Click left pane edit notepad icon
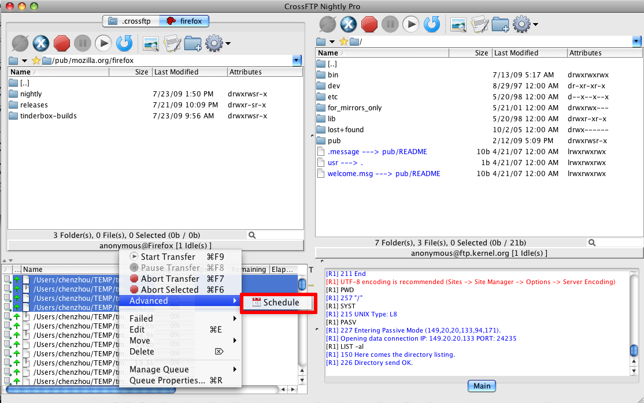 (172, 43)
